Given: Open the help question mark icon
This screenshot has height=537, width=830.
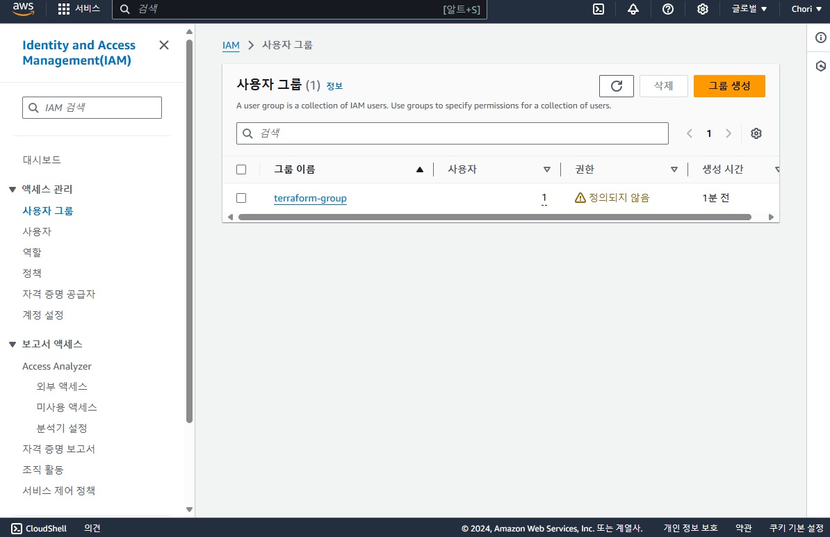Looking at the screenshot, I should [668, 9].
